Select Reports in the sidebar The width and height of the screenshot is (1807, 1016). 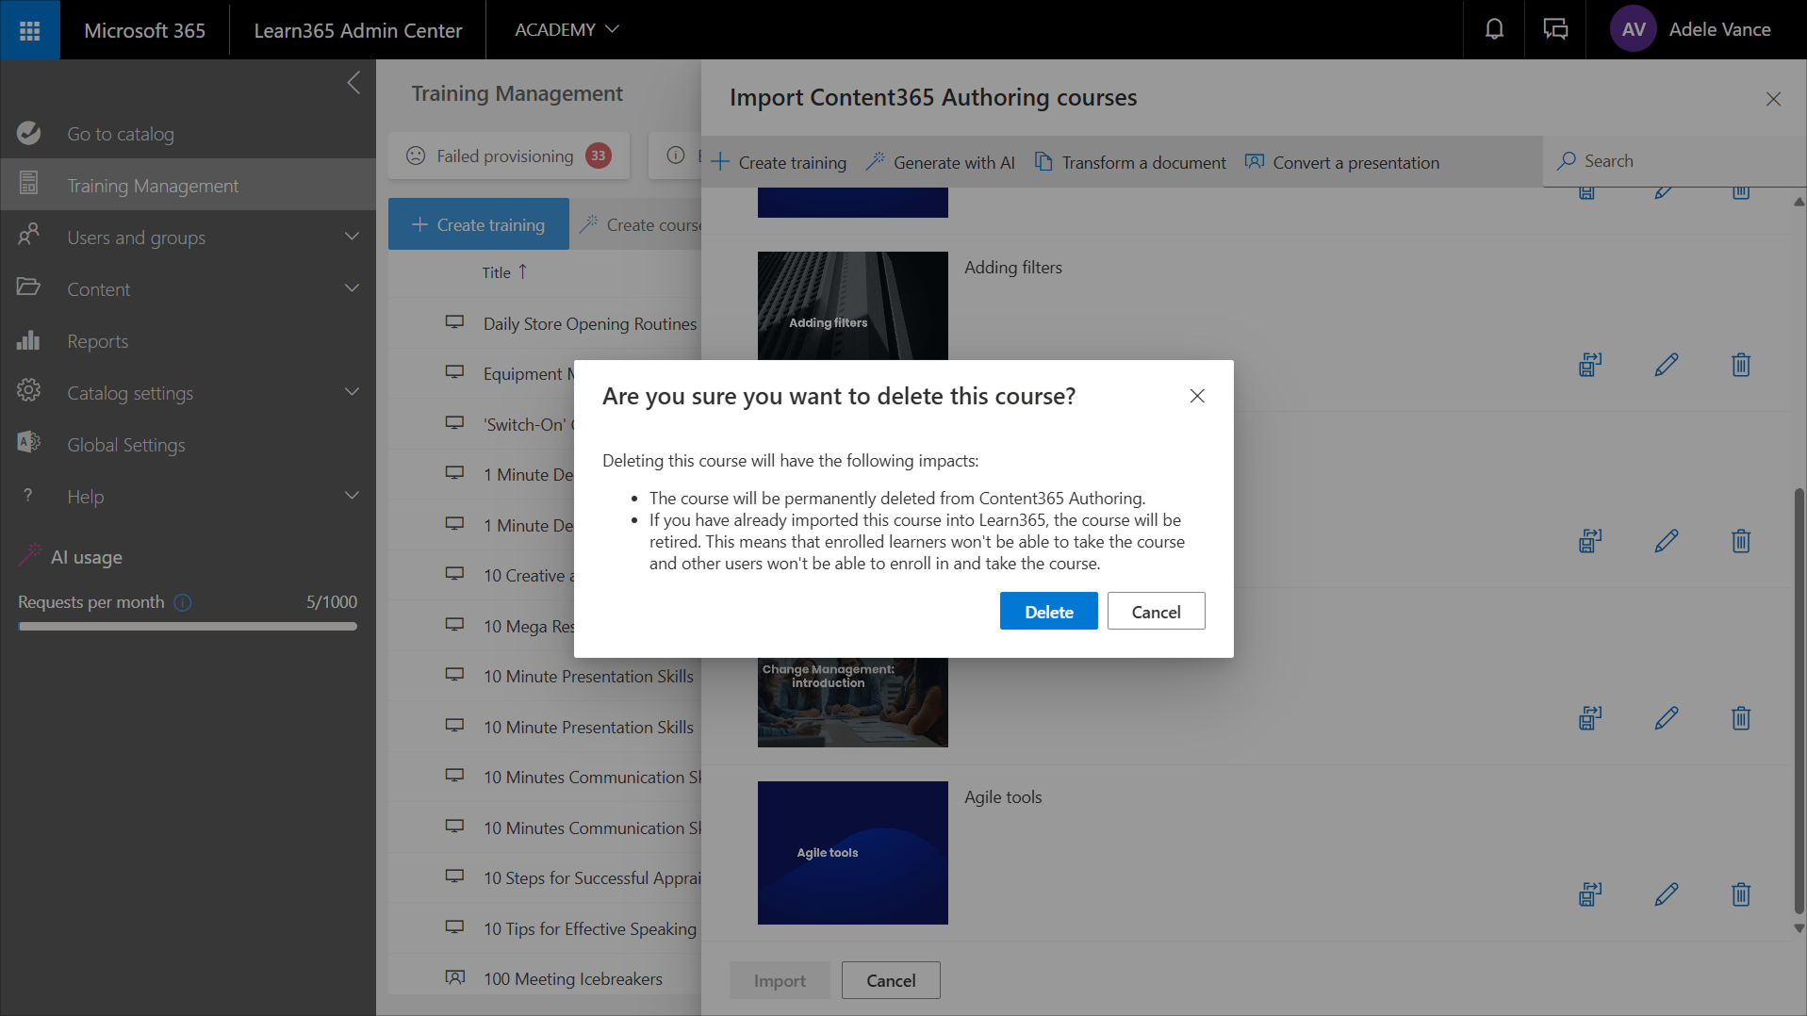point(98,341)
